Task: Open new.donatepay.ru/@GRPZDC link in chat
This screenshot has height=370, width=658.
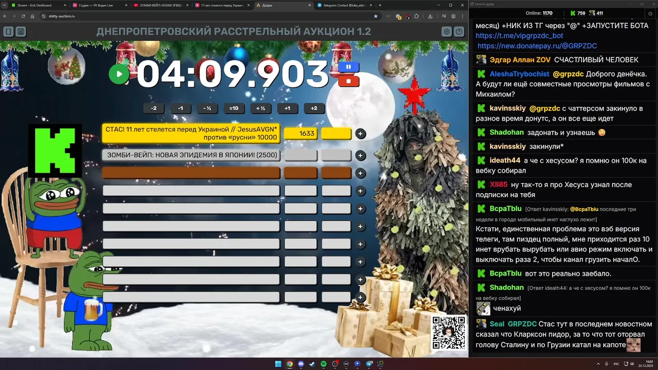Action: click(x=537, y=46)
